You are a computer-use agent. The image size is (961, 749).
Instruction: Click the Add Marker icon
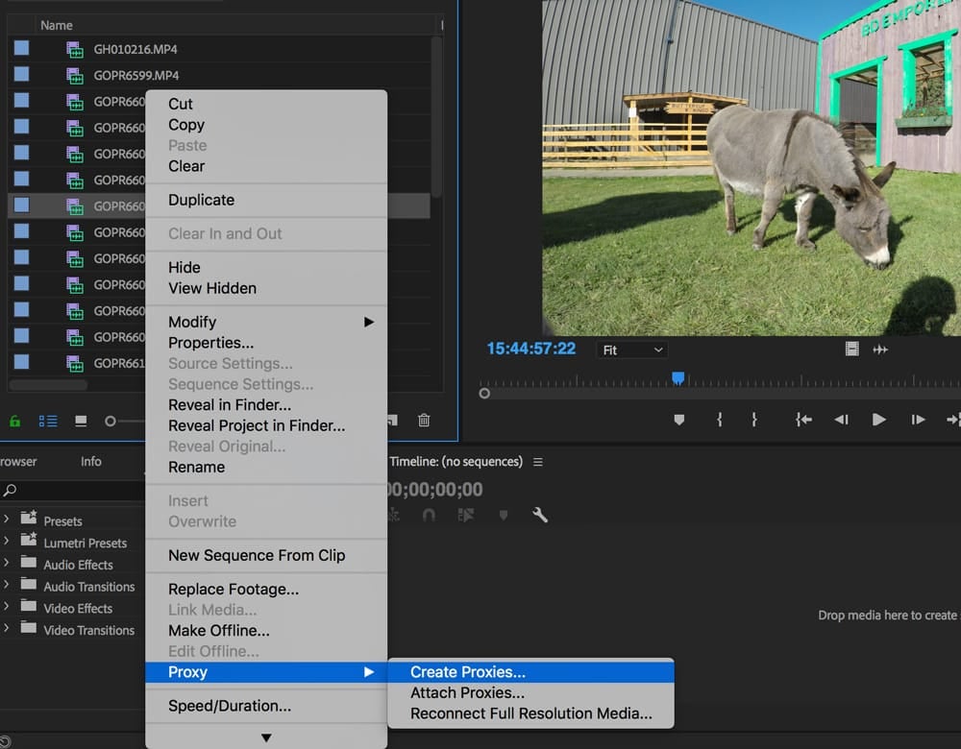point(679,420)
